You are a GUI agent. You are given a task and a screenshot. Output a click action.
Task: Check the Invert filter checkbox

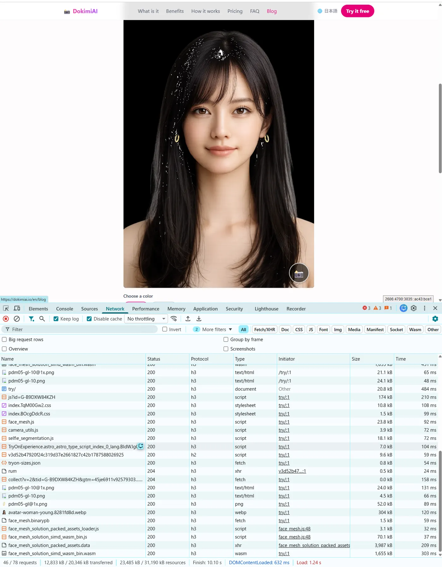tap(164, 329)
